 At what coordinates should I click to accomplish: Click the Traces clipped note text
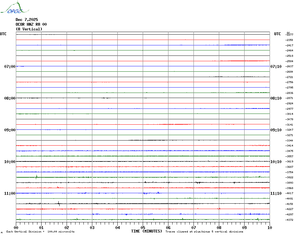[204, 232]
